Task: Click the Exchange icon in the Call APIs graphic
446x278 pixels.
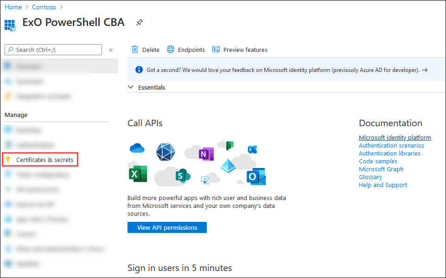Action: coord(252,149)
